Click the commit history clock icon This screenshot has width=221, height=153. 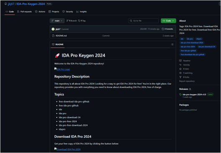pos(163,29)
